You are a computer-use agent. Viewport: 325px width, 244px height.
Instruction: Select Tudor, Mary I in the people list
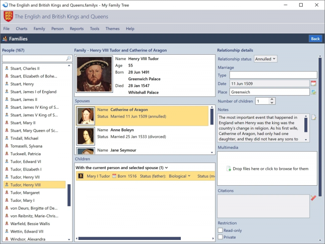35,200
